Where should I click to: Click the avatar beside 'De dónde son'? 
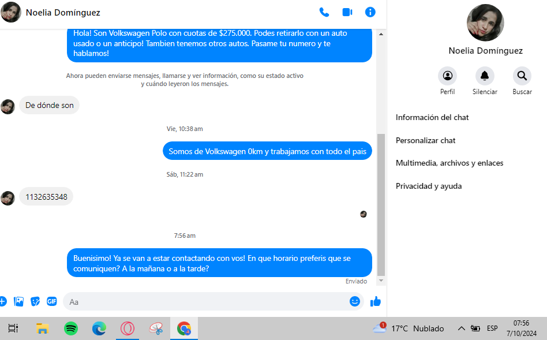(8, 106)
